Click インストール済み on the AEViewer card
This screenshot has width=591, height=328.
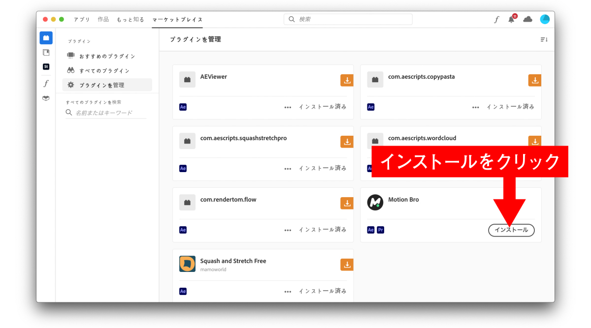pyautogui.click(x=323, y=107)
